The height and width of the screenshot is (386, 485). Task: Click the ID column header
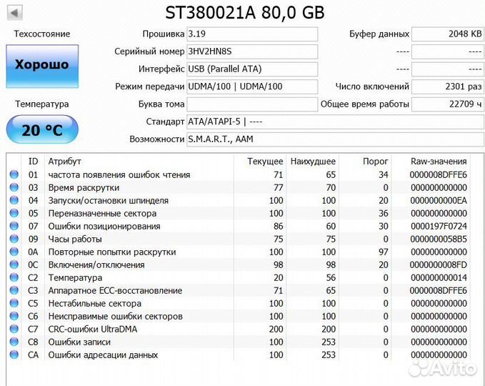pos(33,162)
